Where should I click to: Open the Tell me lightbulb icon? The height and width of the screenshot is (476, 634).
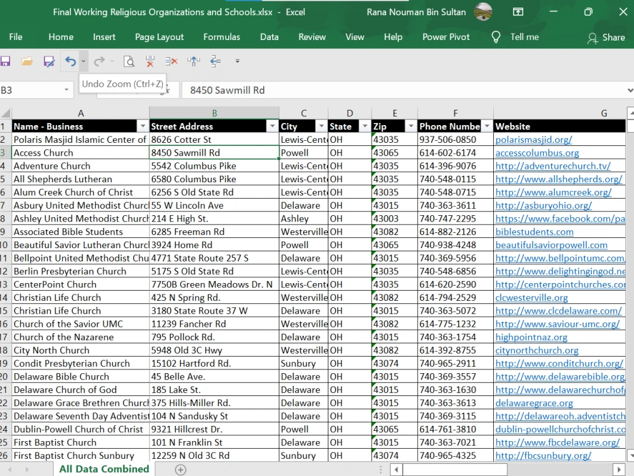[496, 37]
